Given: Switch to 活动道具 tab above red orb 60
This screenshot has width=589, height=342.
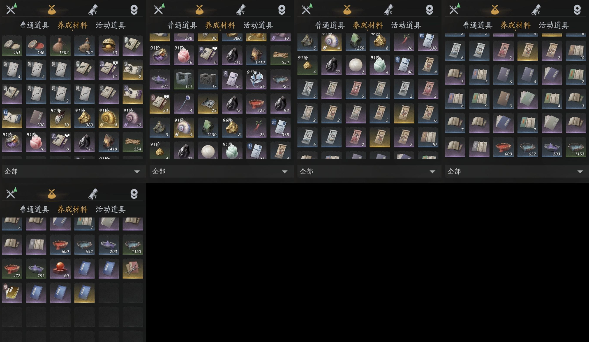Looking at the screenshot, I should coord(111,209).
